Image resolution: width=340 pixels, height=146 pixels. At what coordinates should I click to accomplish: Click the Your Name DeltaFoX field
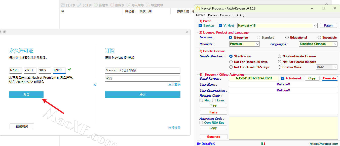coord(283,84)
